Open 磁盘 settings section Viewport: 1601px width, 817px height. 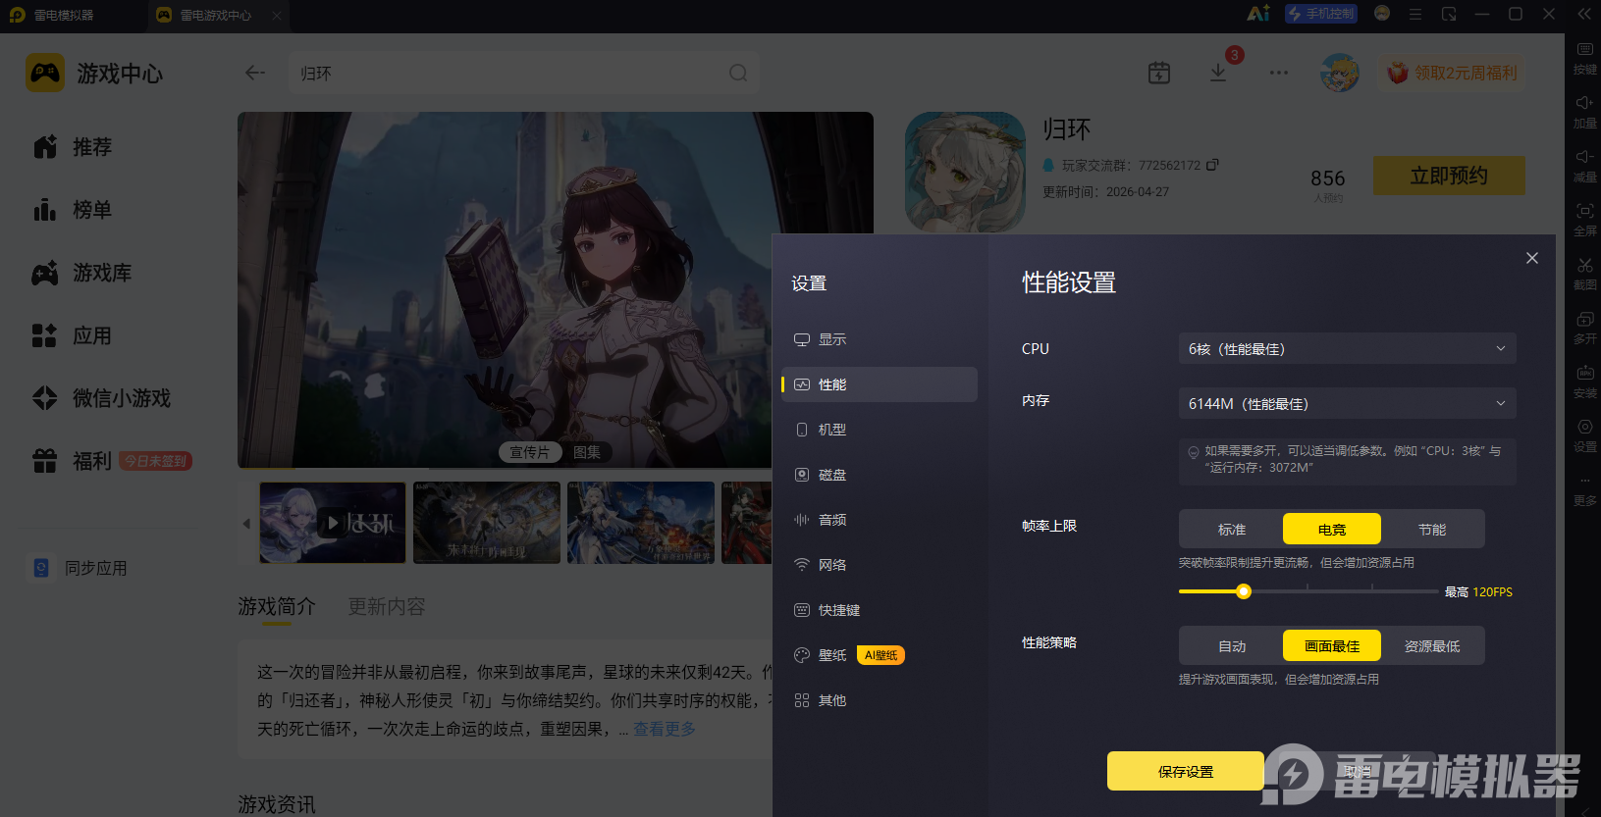click(880, 475)
